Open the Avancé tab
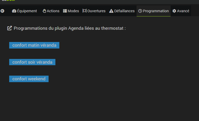199x121 pixels. click(183, 11)
